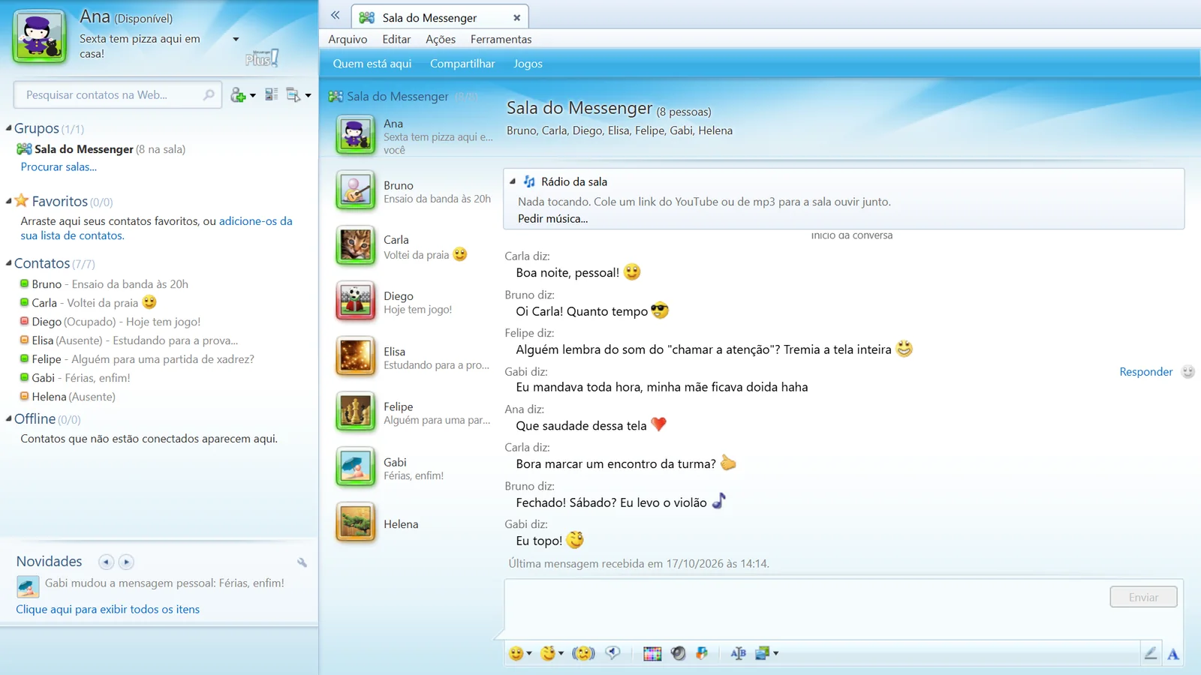Click the voice clip icon

[613, 653]
